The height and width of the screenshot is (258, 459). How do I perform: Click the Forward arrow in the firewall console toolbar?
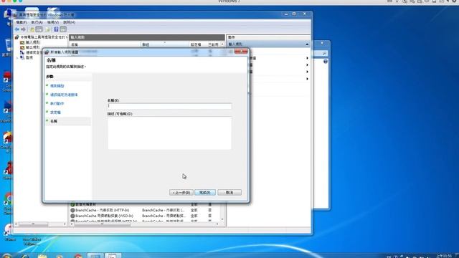coord(24,29)
